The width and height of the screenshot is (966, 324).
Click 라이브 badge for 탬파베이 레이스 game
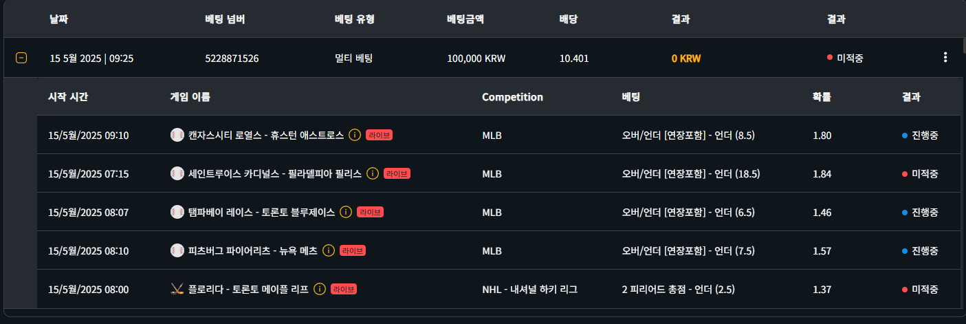tap(370, 212)
